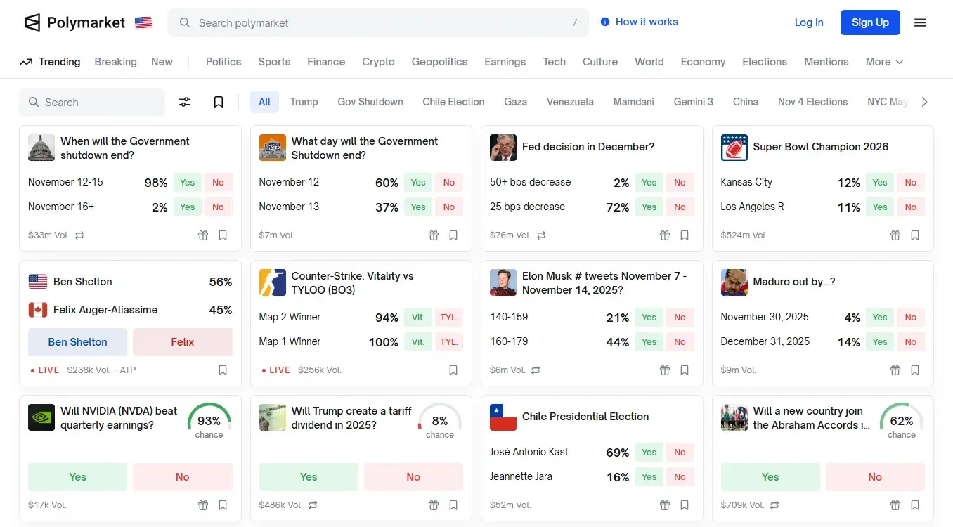
Task: Select the Gov Shutdown topic pill
Action: [370, 101]
